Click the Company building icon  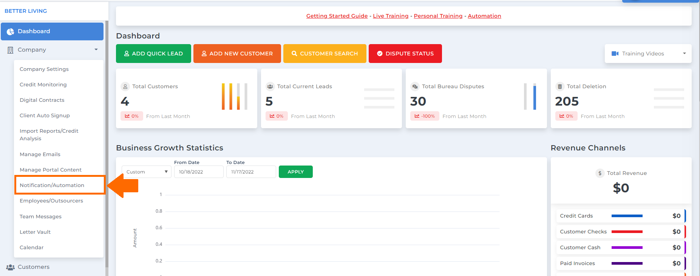[x=10, y=50]
